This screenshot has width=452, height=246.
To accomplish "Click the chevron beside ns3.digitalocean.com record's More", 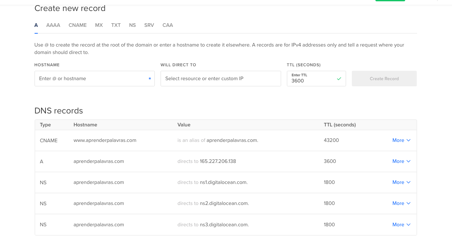I will (408, 225).
